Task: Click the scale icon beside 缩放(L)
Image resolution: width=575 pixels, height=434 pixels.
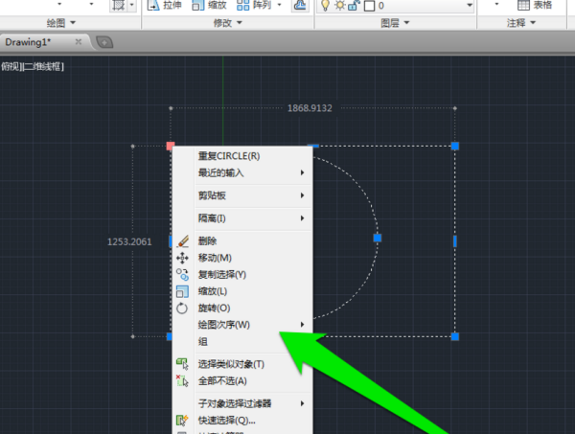Action: tap(182, 291)
